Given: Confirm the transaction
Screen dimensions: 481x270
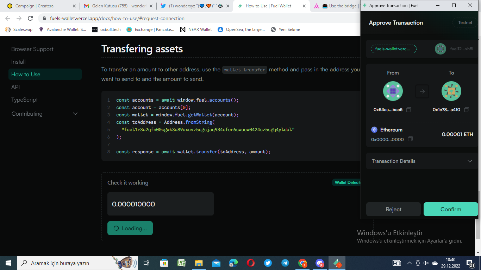Looking at the screenshot, I should [451, 209].
